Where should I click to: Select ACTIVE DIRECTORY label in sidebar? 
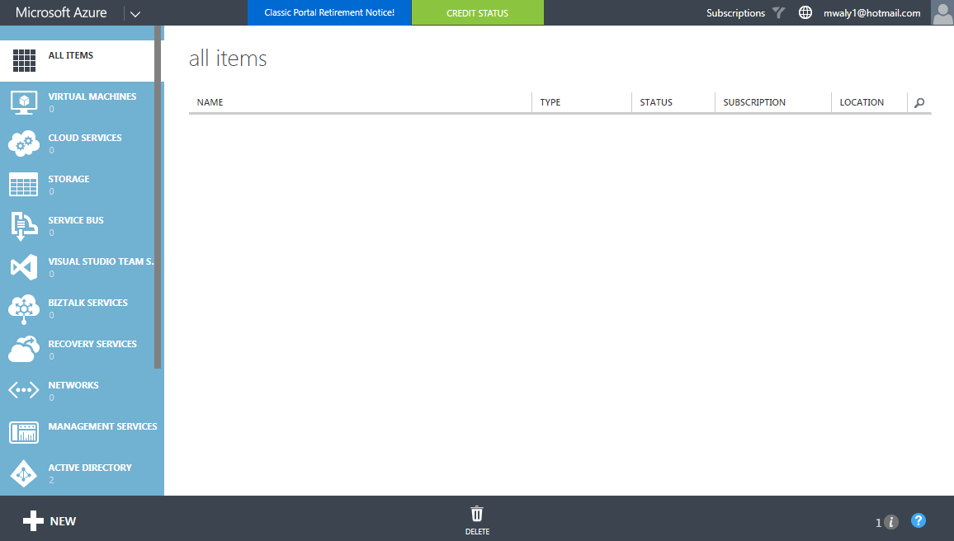point(90,468)
